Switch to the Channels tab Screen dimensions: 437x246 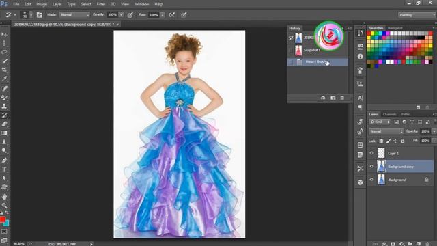[389, 114]
